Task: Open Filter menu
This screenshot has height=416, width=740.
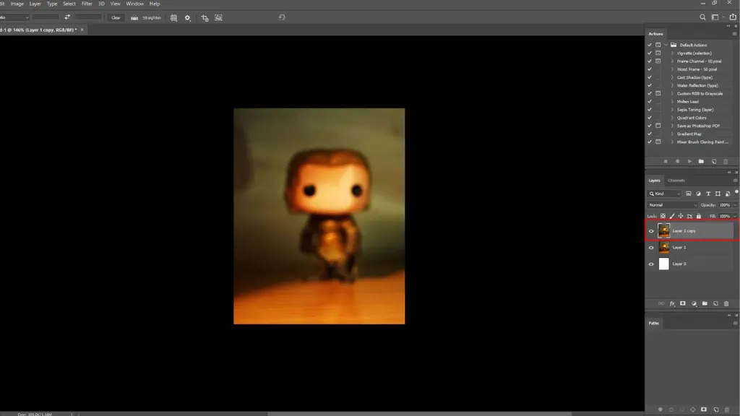Action: pyautogui.click(x=87, y=4)
